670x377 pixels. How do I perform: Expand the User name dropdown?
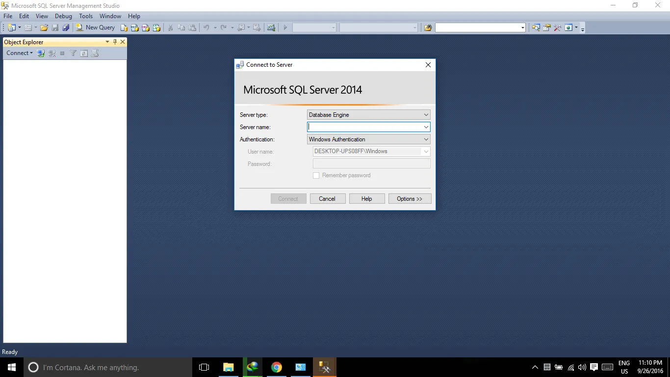coord(426,152)
